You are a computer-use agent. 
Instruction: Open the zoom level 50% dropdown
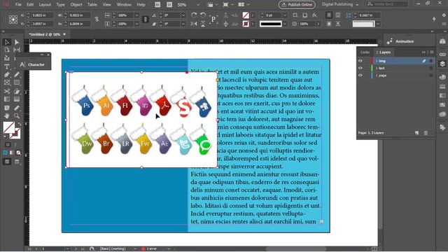pyautogui.click(x=198, y=5)
